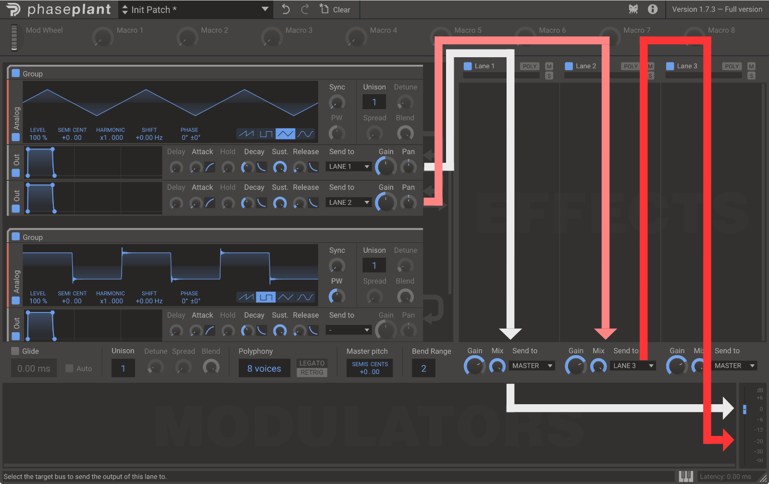The height and width of the screenshot is (484, 769).
Task: Open the info icon in top bar
Action: pos(653,9)
